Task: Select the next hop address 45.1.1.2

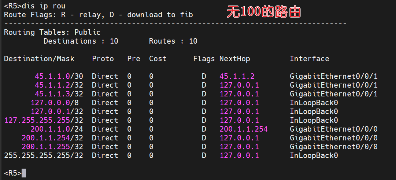Action: pyautogui.click(x=237, y=76)
